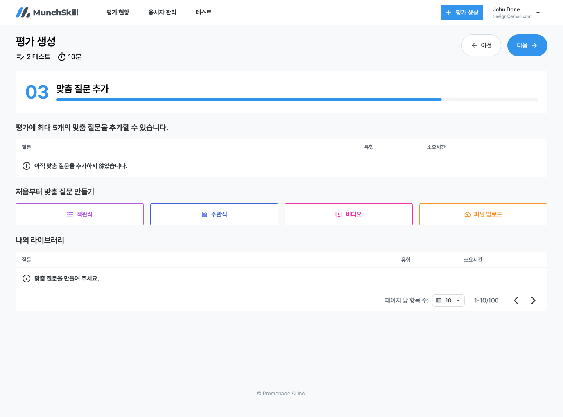Click the test list icon beside 2 테스트
The height and width of the screenshot is (417, 563).
click(20, 57)
